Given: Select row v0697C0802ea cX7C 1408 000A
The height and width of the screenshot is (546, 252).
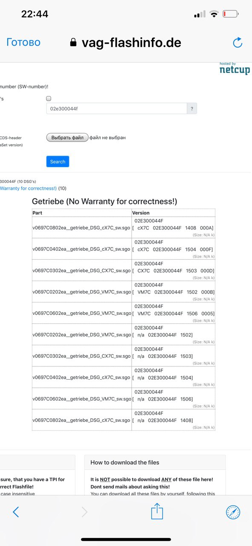Looking at the screenshot, I should tap(124, 227).
